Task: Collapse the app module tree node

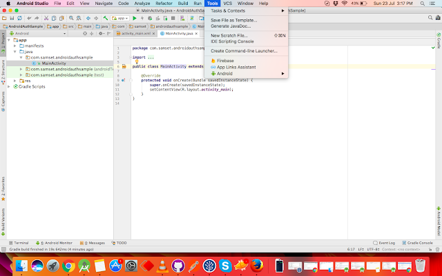Action: [x=9, y=40]
